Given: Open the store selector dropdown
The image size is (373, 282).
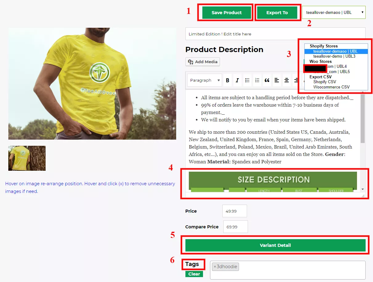Looking at the screenshot, I should click(x=334, y=13).
